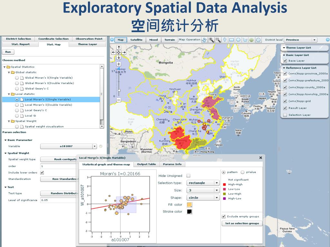The width and height of the screenshot is (330, 247).
Task: Check the Hide Unsigned checkbox
Action: [x=188, y=176]
